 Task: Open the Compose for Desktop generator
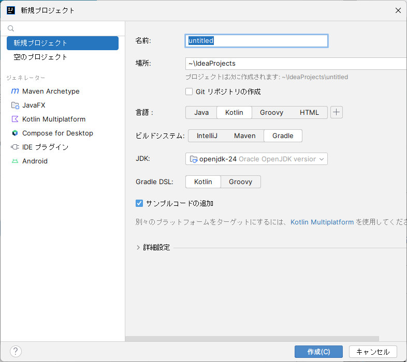click(x=63, y=133)
